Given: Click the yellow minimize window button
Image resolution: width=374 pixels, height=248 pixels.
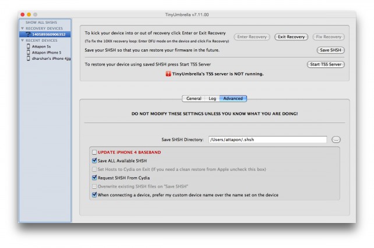Looking at the screenshot, I should point(29,14).
